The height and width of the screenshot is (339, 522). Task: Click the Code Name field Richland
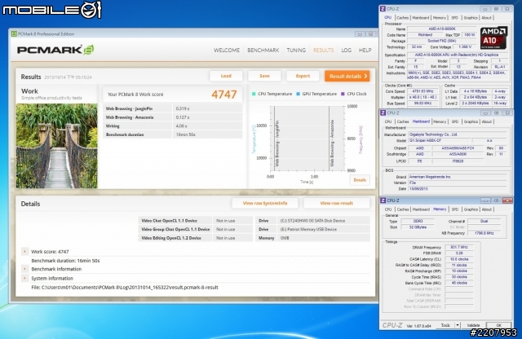[425, 35]
